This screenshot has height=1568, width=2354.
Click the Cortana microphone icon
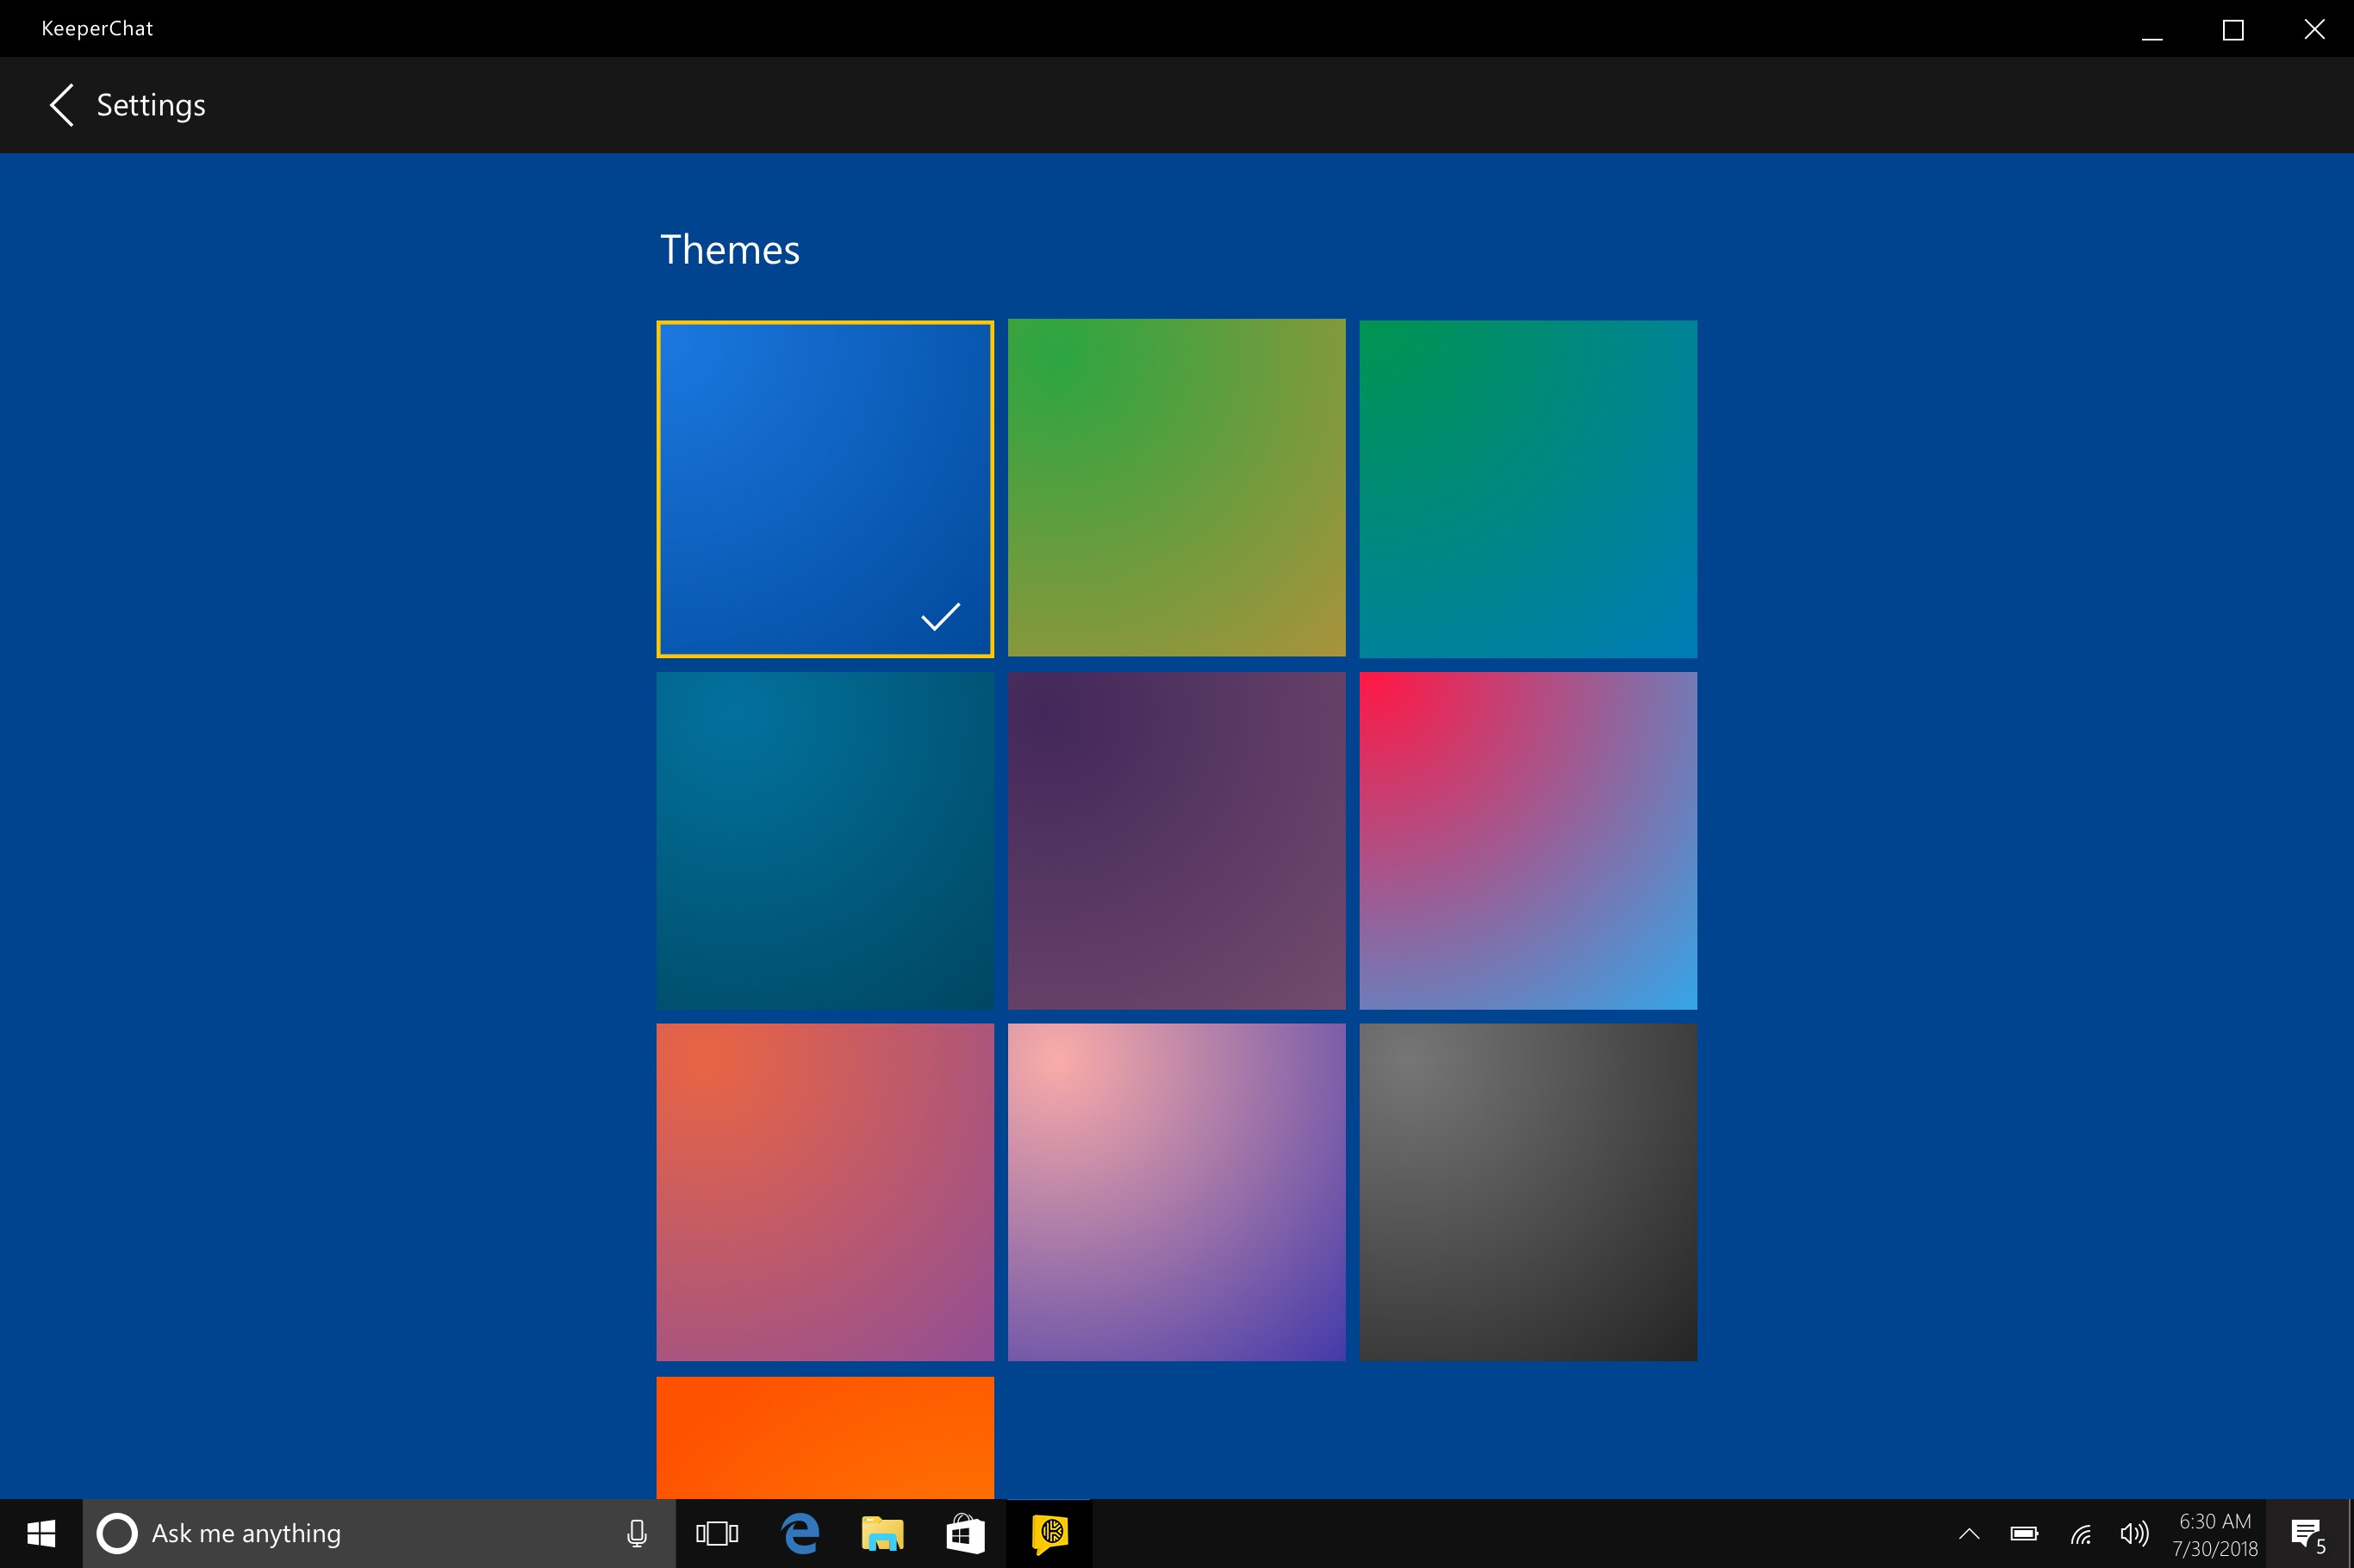click(637, 1532)
